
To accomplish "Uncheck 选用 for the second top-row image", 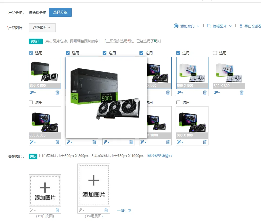I will [x=68, y=53].
